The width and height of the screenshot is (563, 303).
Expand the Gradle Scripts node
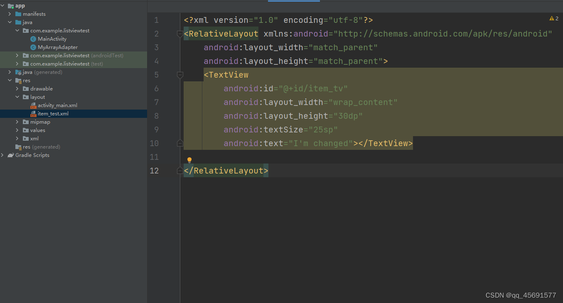click(x=2, y=155)
